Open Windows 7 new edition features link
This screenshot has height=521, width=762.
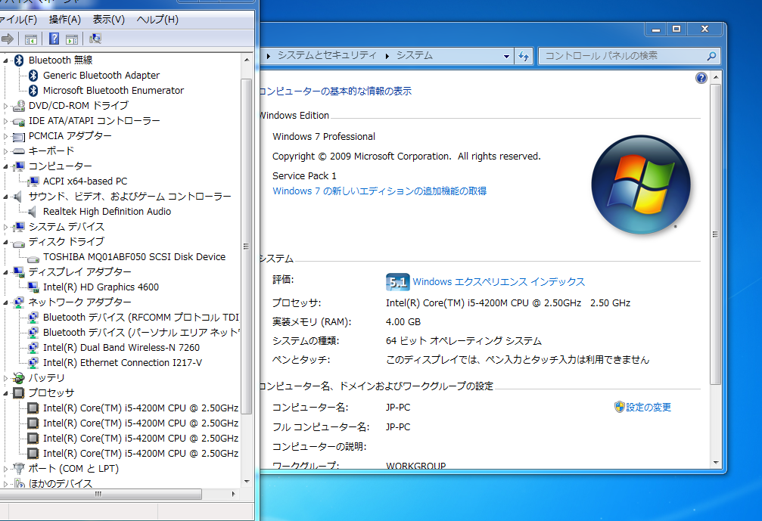[380, 191]
